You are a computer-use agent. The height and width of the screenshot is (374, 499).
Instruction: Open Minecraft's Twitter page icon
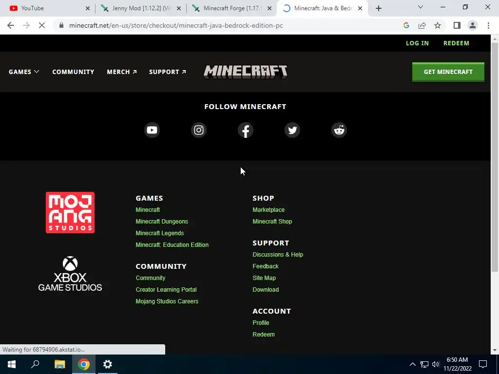click(x=292, y=130)
